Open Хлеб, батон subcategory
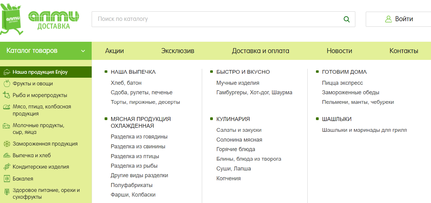 click(126, 83)
